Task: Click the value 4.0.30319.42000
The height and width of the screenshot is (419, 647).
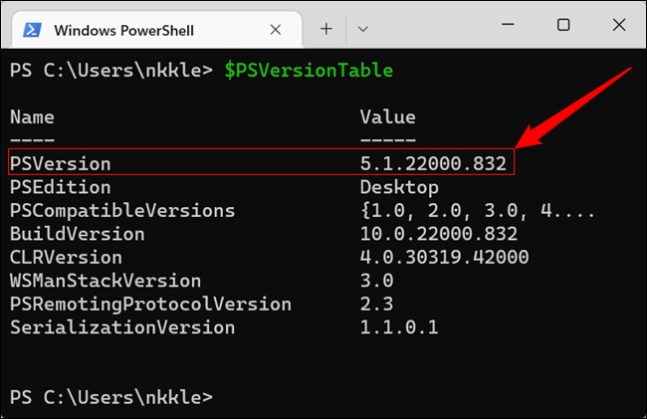Action: (444, 258)
